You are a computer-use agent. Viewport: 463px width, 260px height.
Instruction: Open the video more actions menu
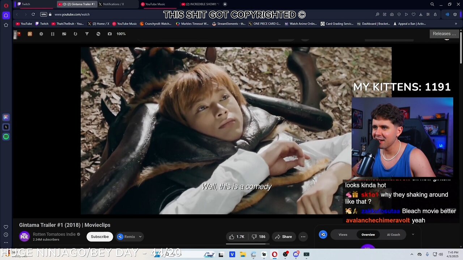[x=303, y=237]
